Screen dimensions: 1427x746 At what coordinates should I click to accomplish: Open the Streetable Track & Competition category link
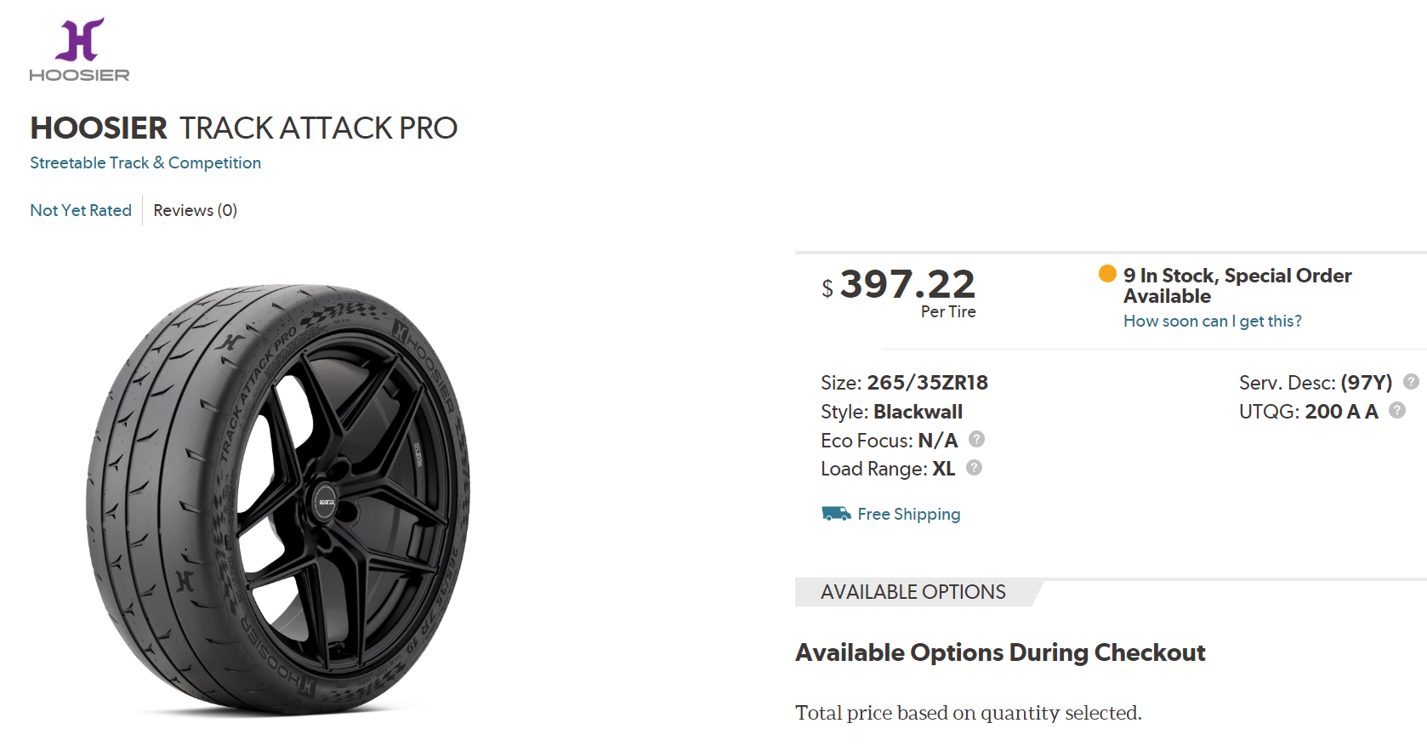pos(145,162)
